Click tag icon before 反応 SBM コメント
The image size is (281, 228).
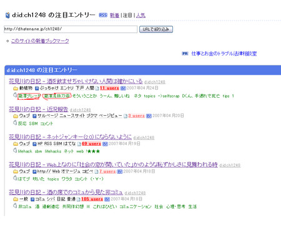tap(15, 123)
